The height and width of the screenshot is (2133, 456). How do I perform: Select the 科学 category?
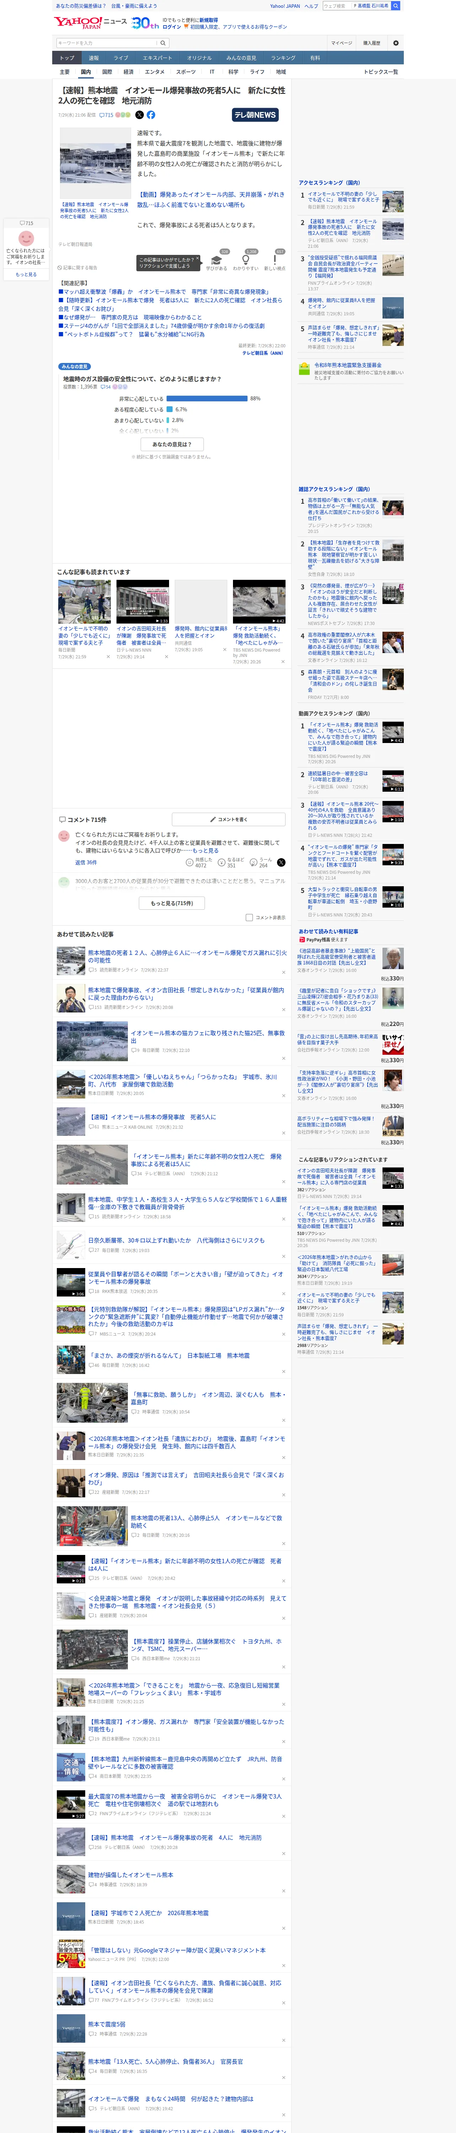point(233,72)
